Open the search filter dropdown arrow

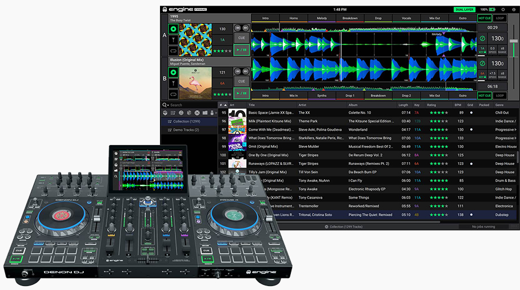coord(168,106)
